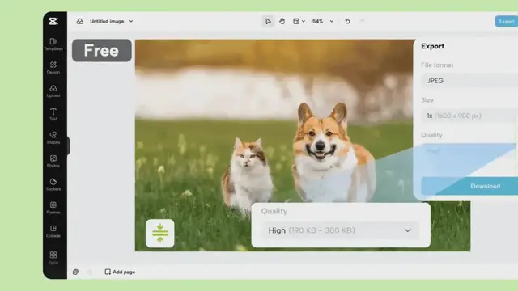Viewport: 518px width, 291px height.
Task: Select the Text tool
Action: pos(53,115)
